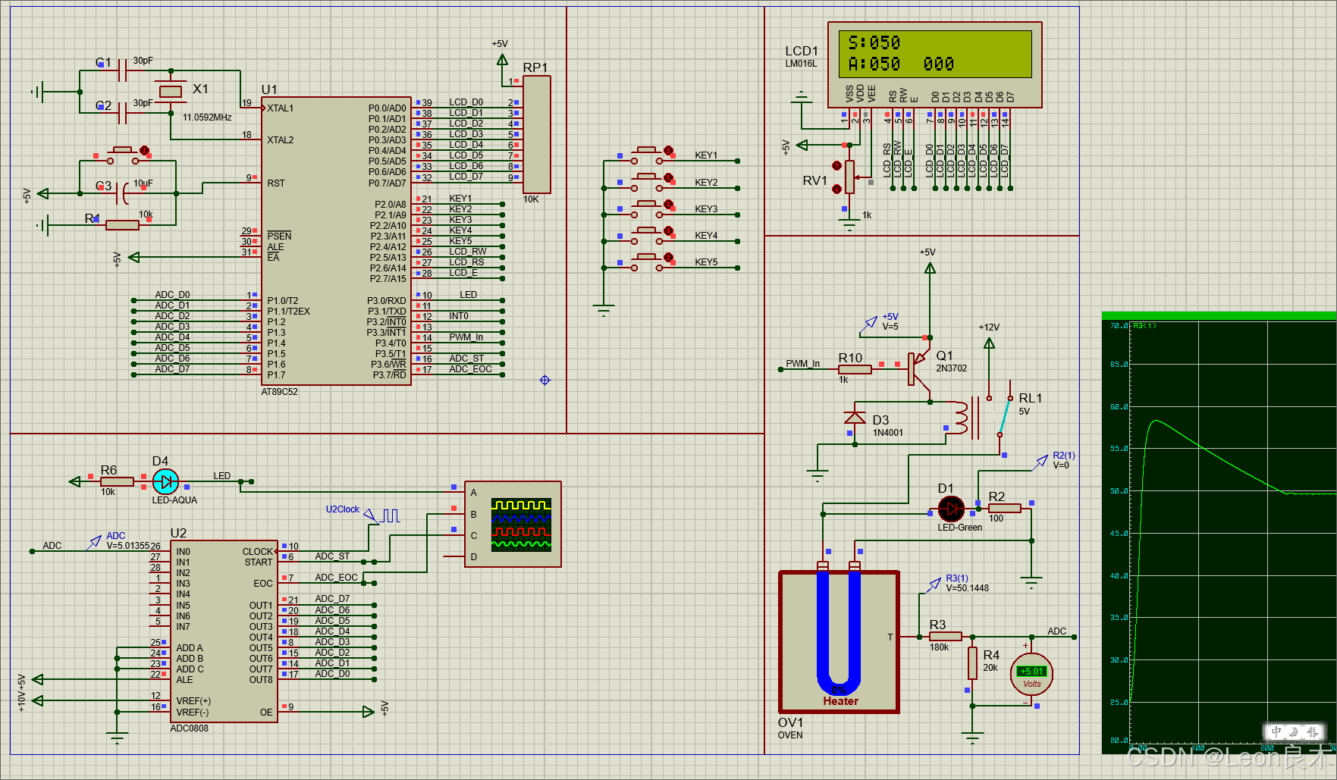Click the IME Chinese mode icon 中
1337x780 pixels.
coord(1276,731)
